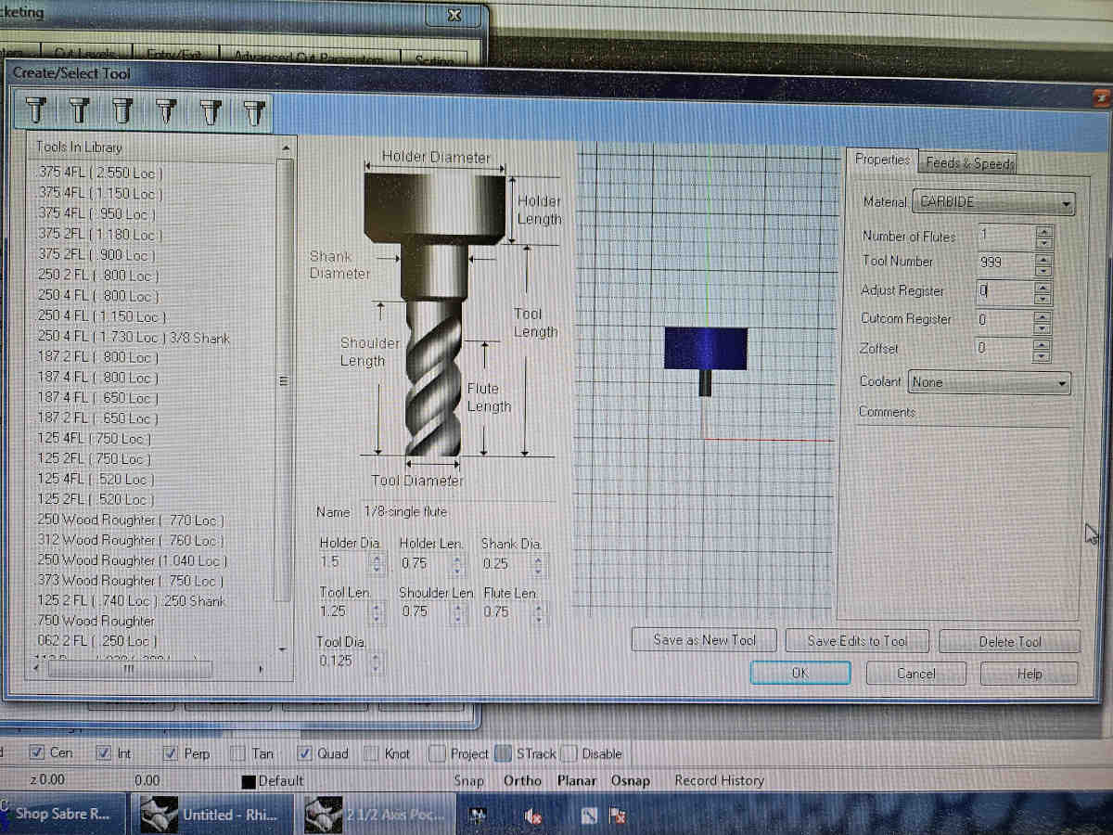The image size is (1113, 835).
Task: Toggle Record History in the status bar
Action: (719, 781)
